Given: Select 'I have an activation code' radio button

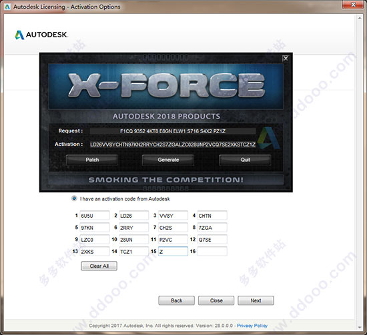Looking at the screenshot, I should pyautogui.click(x=74, y=198).
